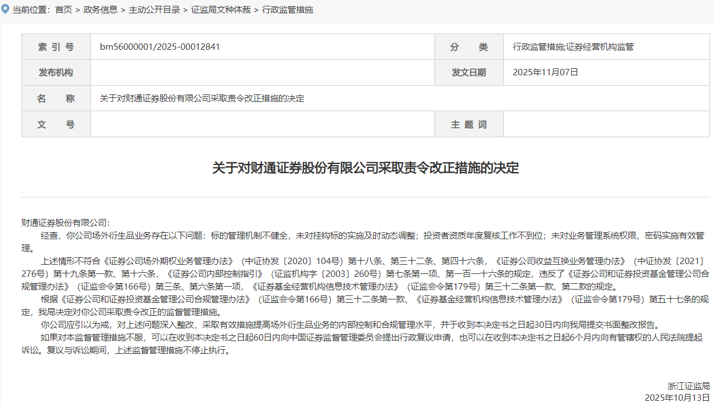Viewport: 714px width, 406px height.
Task: Click the 发文日期 header cell
Action: coord(469,72)
